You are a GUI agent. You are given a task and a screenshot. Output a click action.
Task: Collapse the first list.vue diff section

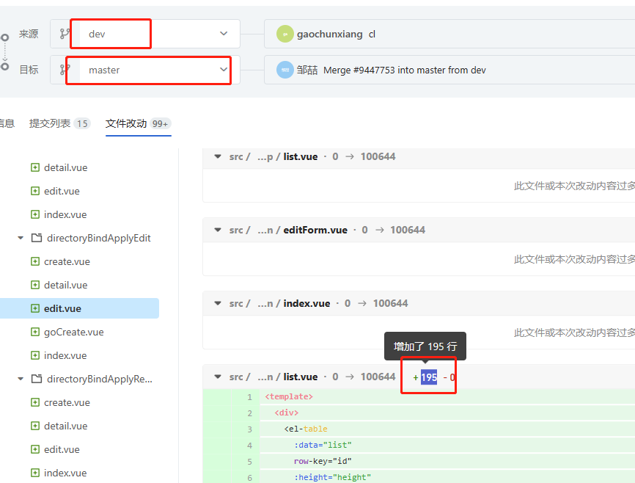tap(218, 156)
